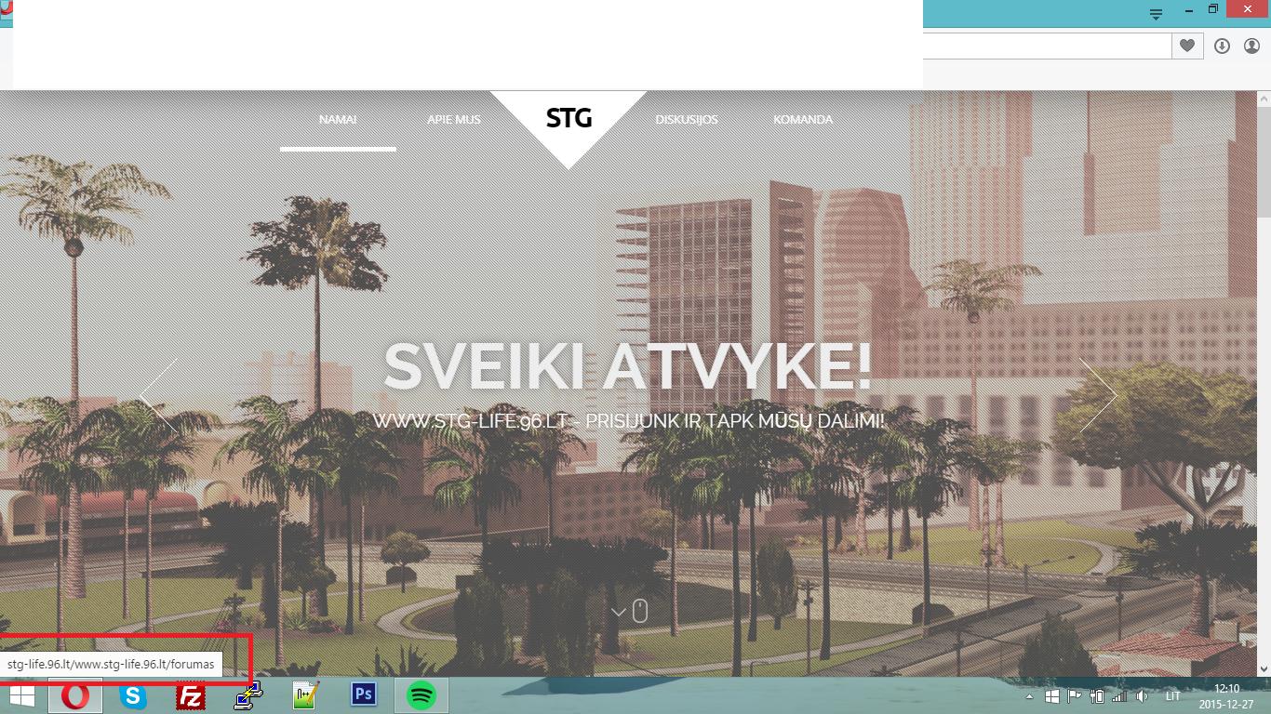Launch FileZilla from the taskbar
The height and width of the screenshot is (714, 1271).
pyautogui.click(x=191, y=695)
